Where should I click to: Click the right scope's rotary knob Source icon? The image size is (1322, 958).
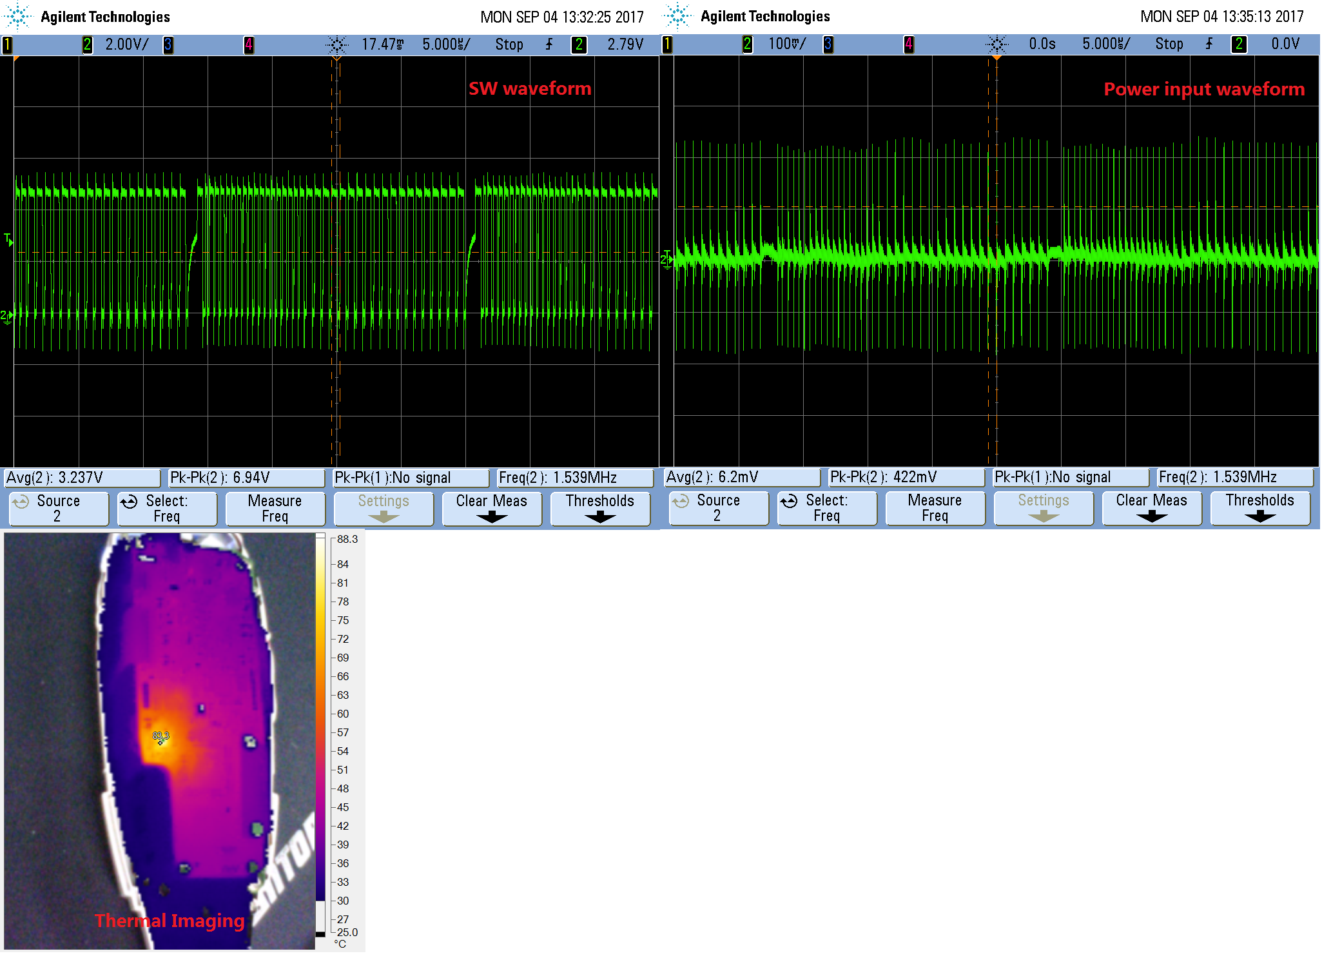click(681, 501)
